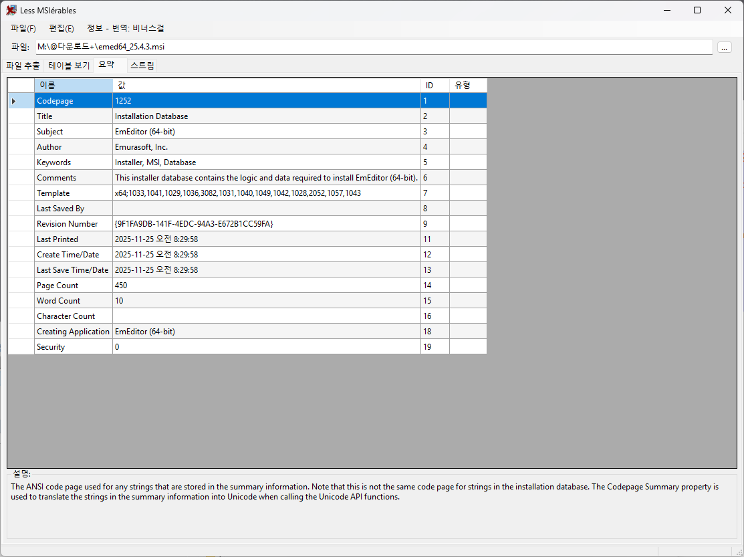The width and height of the screenshot is (744, 557).
Task: Click the Emurasoft, Inc. value cell
Action: pos(266,147)
